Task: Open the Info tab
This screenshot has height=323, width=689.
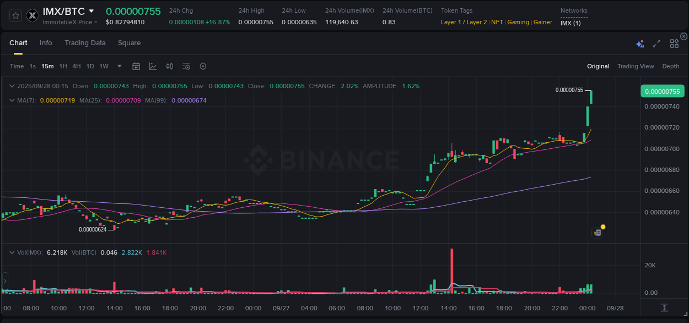Action: click(46, 42)
